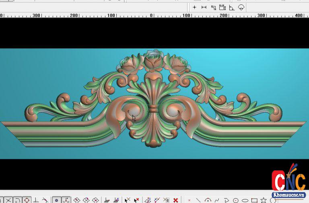Select the spline curve drawing tool
Image resolution: width=309 pixels, height=203 pixels.
(217, 200)
